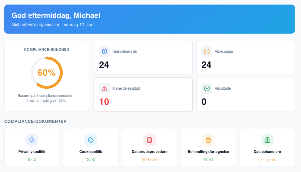
Task: Open the Behandlingsfortegnelse card title
Action: pos(208,152)
